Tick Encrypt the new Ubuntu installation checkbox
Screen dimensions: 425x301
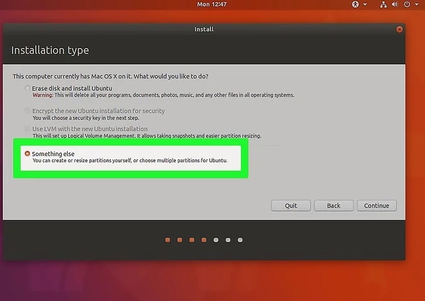(27, 111)
